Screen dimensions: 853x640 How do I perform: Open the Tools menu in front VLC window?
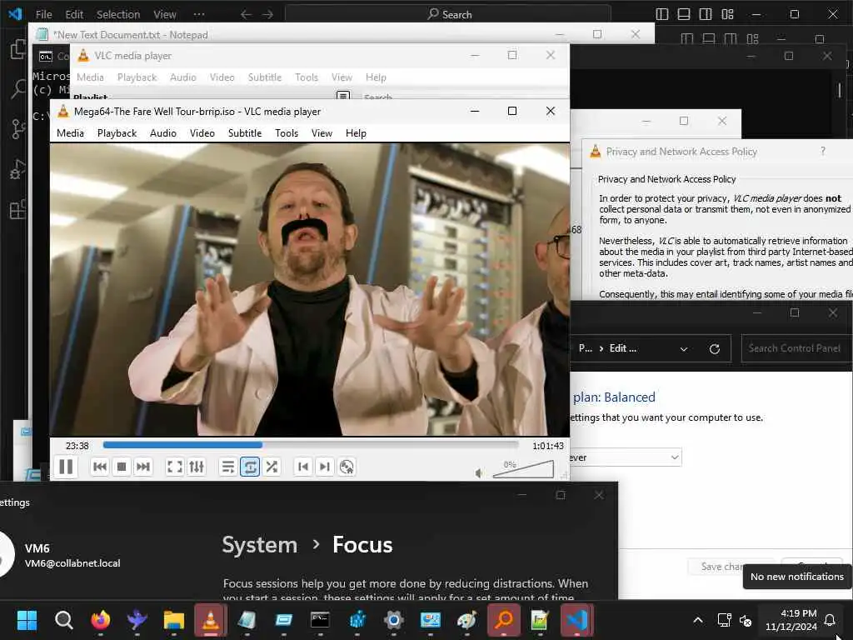tap(287, 133)
